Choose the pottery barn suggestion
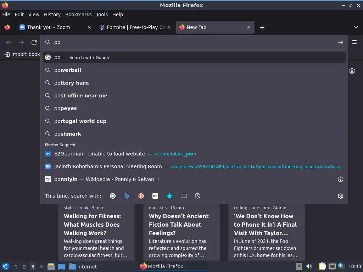This screenshot has width=363, height=272. click(194, 83)
